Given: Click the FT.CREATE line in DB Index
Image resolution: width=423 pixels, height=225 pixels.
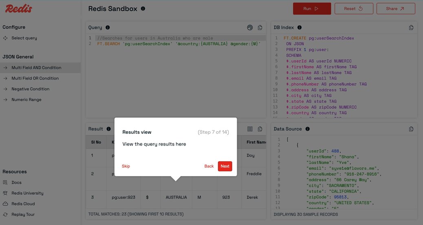Looking at the screenshot, I should 319,38.
